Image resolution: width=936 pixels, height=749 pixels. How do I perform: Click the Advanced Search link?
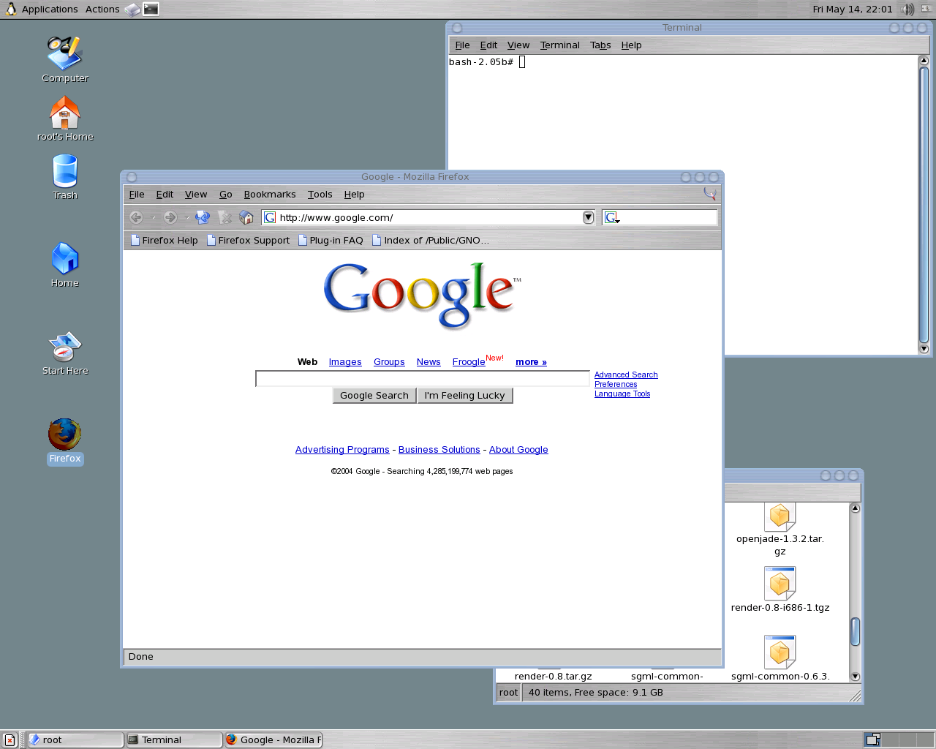pos(626,374)
